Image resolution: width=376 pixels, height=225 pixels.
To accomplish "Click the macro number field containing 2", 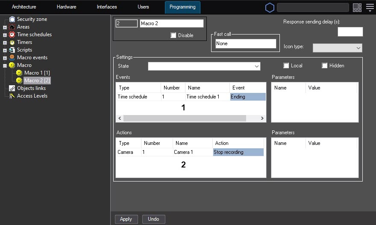I will point(126,23).
